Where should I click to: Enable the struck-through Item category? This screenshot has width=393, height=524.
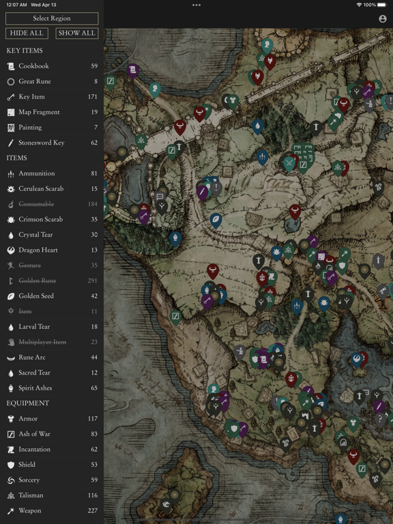click(52, 311)
